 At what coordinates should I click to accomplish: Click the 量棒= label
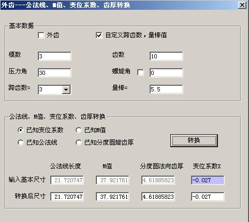pyautogui.click(x=120, y=88)
